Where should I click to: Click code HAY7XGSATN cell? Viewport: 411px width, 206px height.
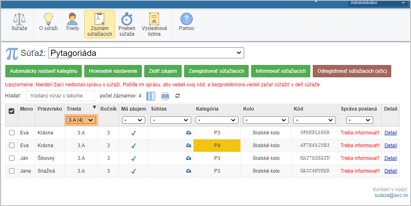pos(315,158)
